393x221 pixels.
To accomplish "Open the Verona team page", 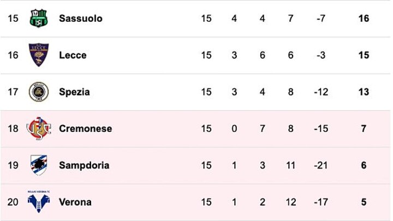I will tap(75, 202).
